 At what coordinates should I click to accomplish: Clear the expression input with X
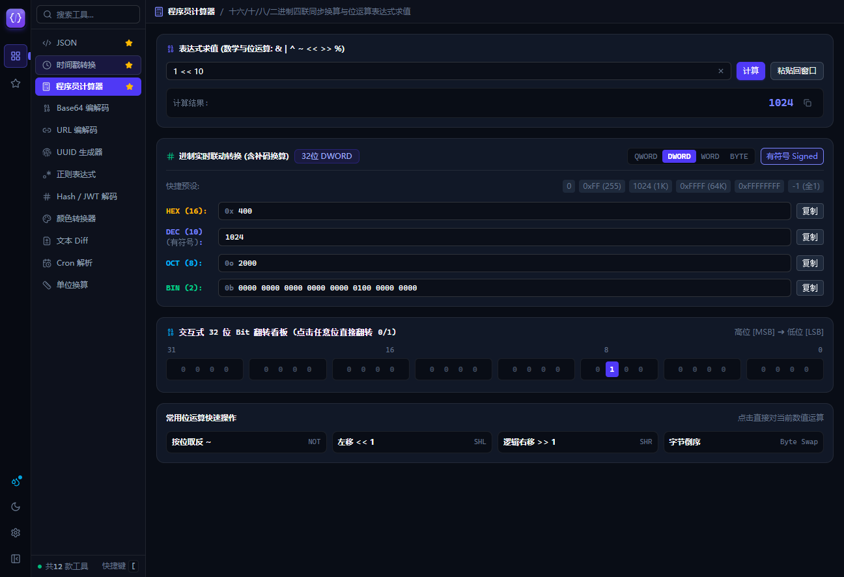point(721,71)
